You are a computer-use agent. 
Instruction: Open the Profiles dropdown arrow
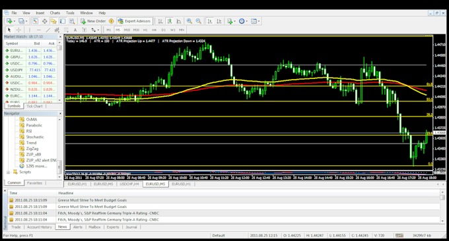click(26, 21)
